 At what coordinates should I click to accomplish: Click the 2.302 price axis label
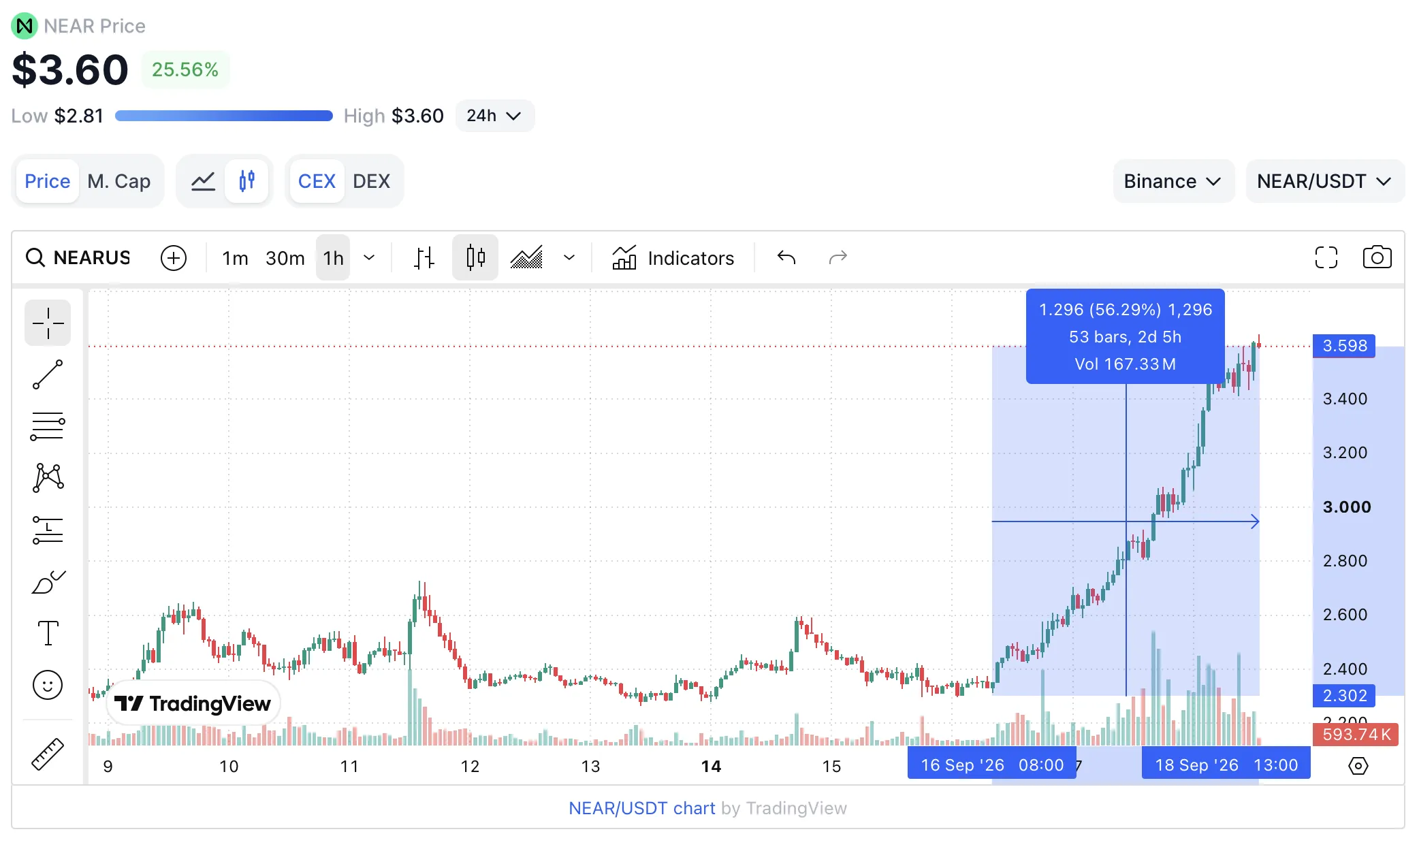[1344, 696]
